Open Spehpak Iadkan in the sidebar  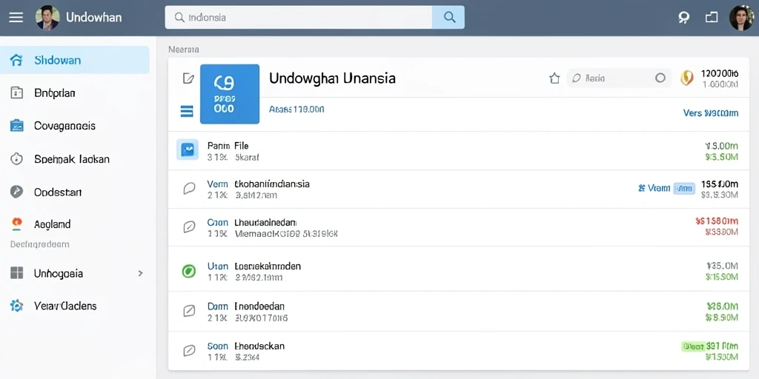75,158
